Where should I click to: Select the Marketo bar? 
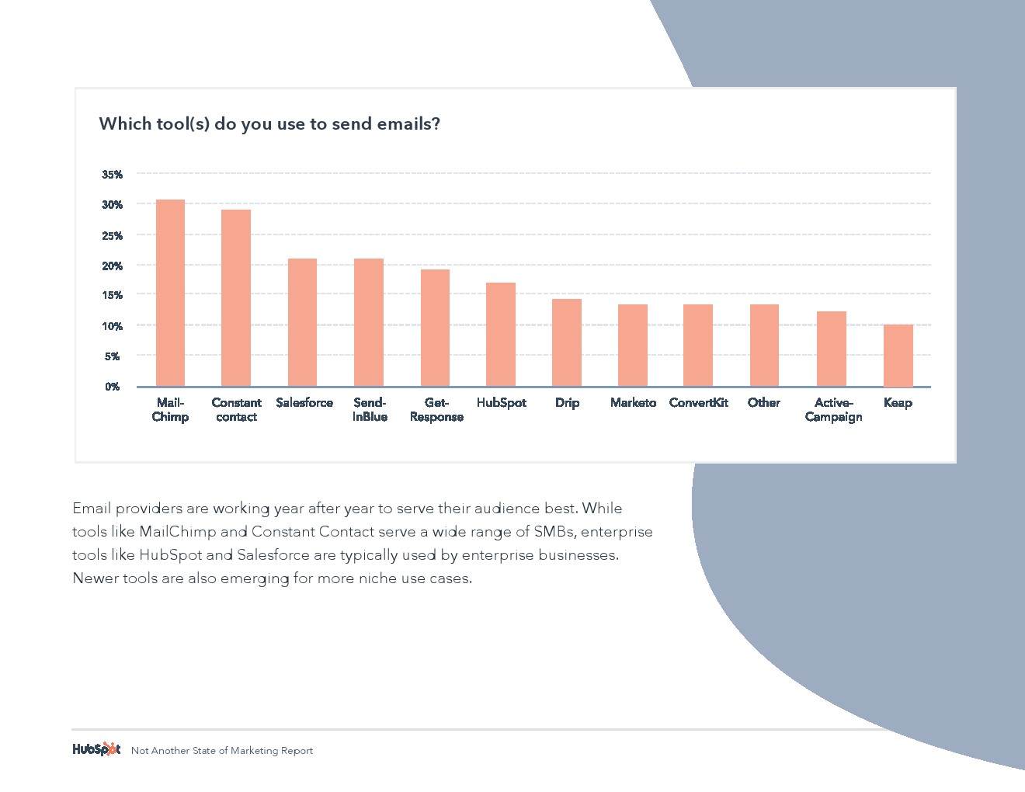point(633,345)
